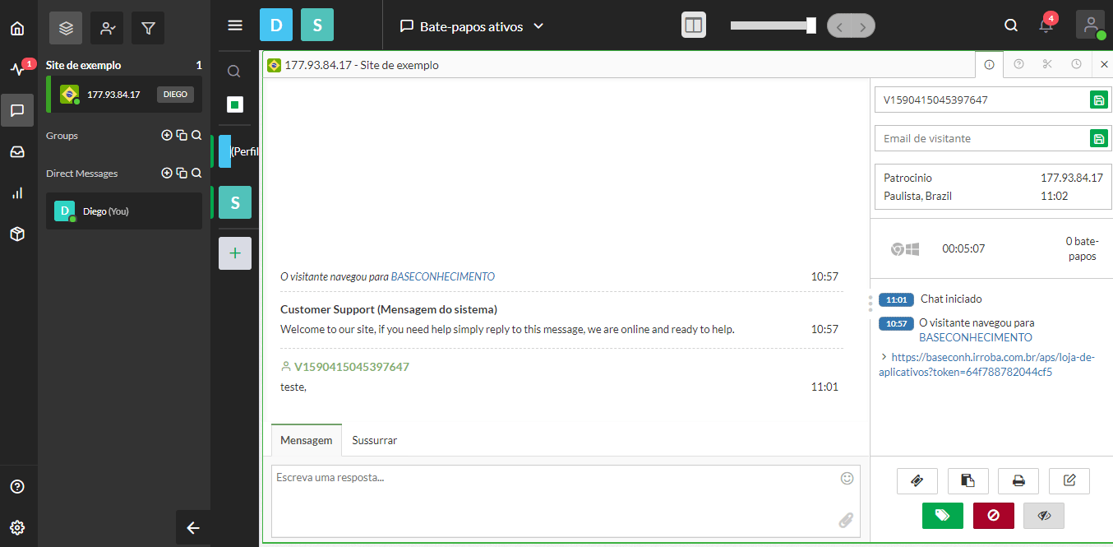Save visitor email with green save icon
The height and width of the screenshot is (547, 1113).
click(1098, 138)
